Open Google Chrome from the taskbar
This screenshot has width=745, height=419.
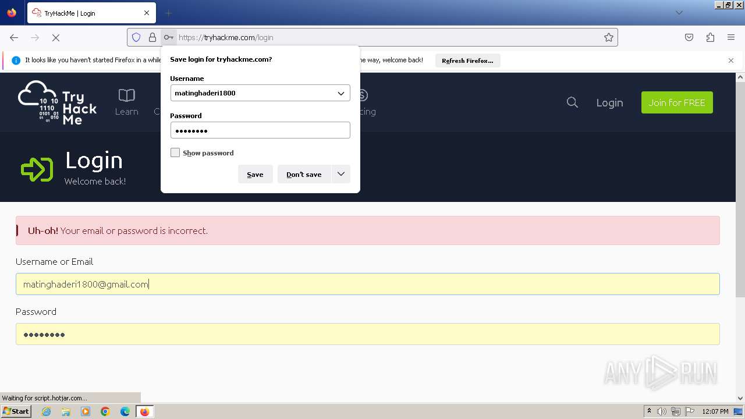105,411
